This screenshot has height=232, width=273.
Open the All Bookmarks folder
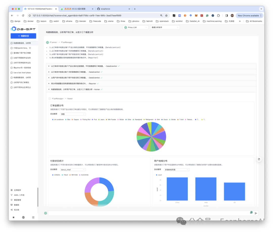254,21
